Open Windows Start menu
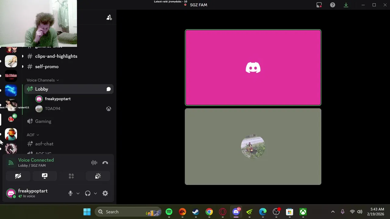390x219 pixels. 87,212
